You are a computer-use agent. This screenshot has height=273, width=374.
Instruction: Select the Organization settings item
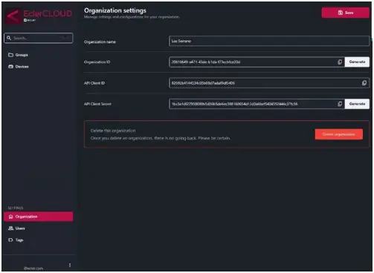(x=39, y=217)
